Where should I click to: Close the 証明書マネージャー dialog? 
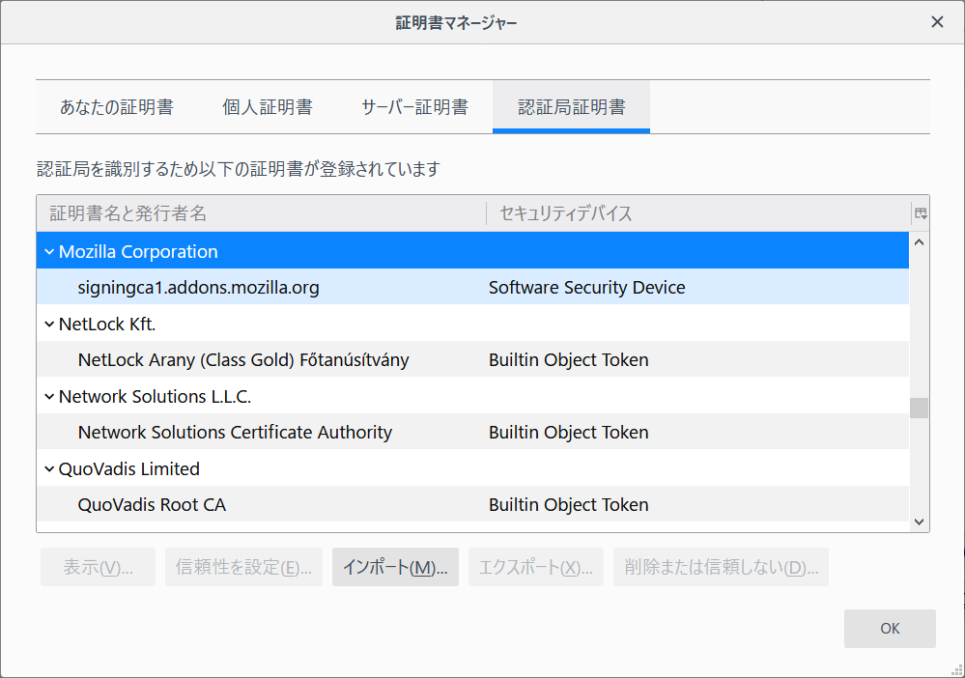tap(937, 22)
